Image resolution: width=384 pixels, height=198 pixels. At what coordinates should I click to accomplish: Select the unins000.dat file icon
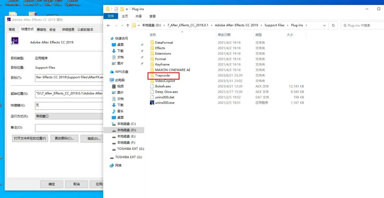point(152,97)
